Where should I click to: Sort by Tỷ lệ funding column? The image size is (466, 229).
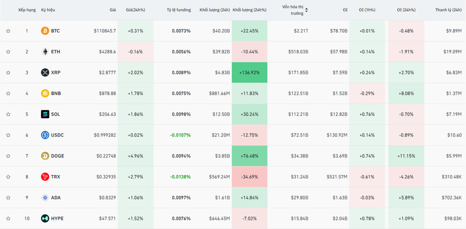pyautogui.click(x=178, y=10)
